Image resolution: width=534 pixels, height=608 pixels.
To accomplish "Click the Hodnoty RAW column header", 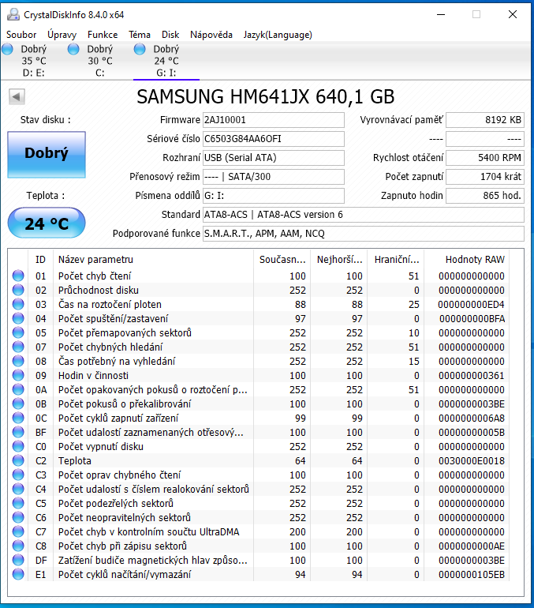I will click(x=467, y=260).
